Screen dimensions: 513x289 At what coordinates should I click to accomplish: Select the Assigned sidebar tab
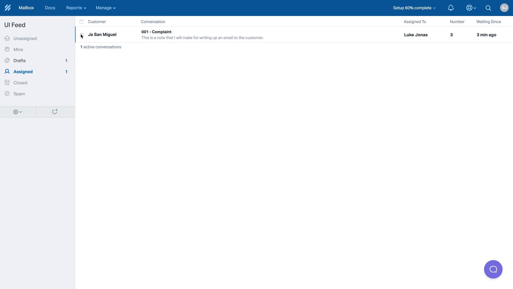click(23, 72)
